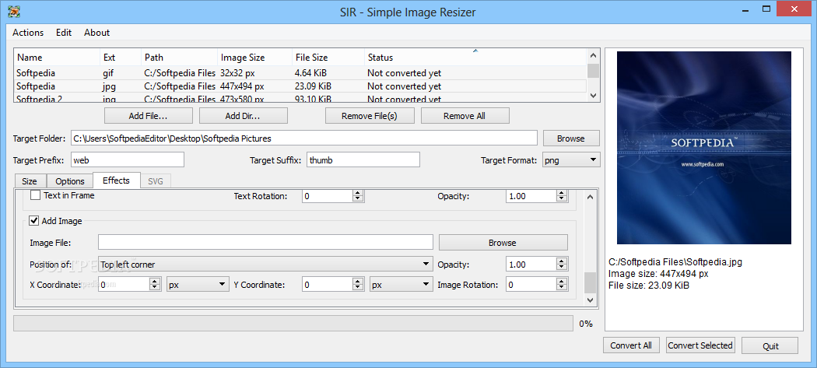Decrease text Opacity with down arrow

562,199
